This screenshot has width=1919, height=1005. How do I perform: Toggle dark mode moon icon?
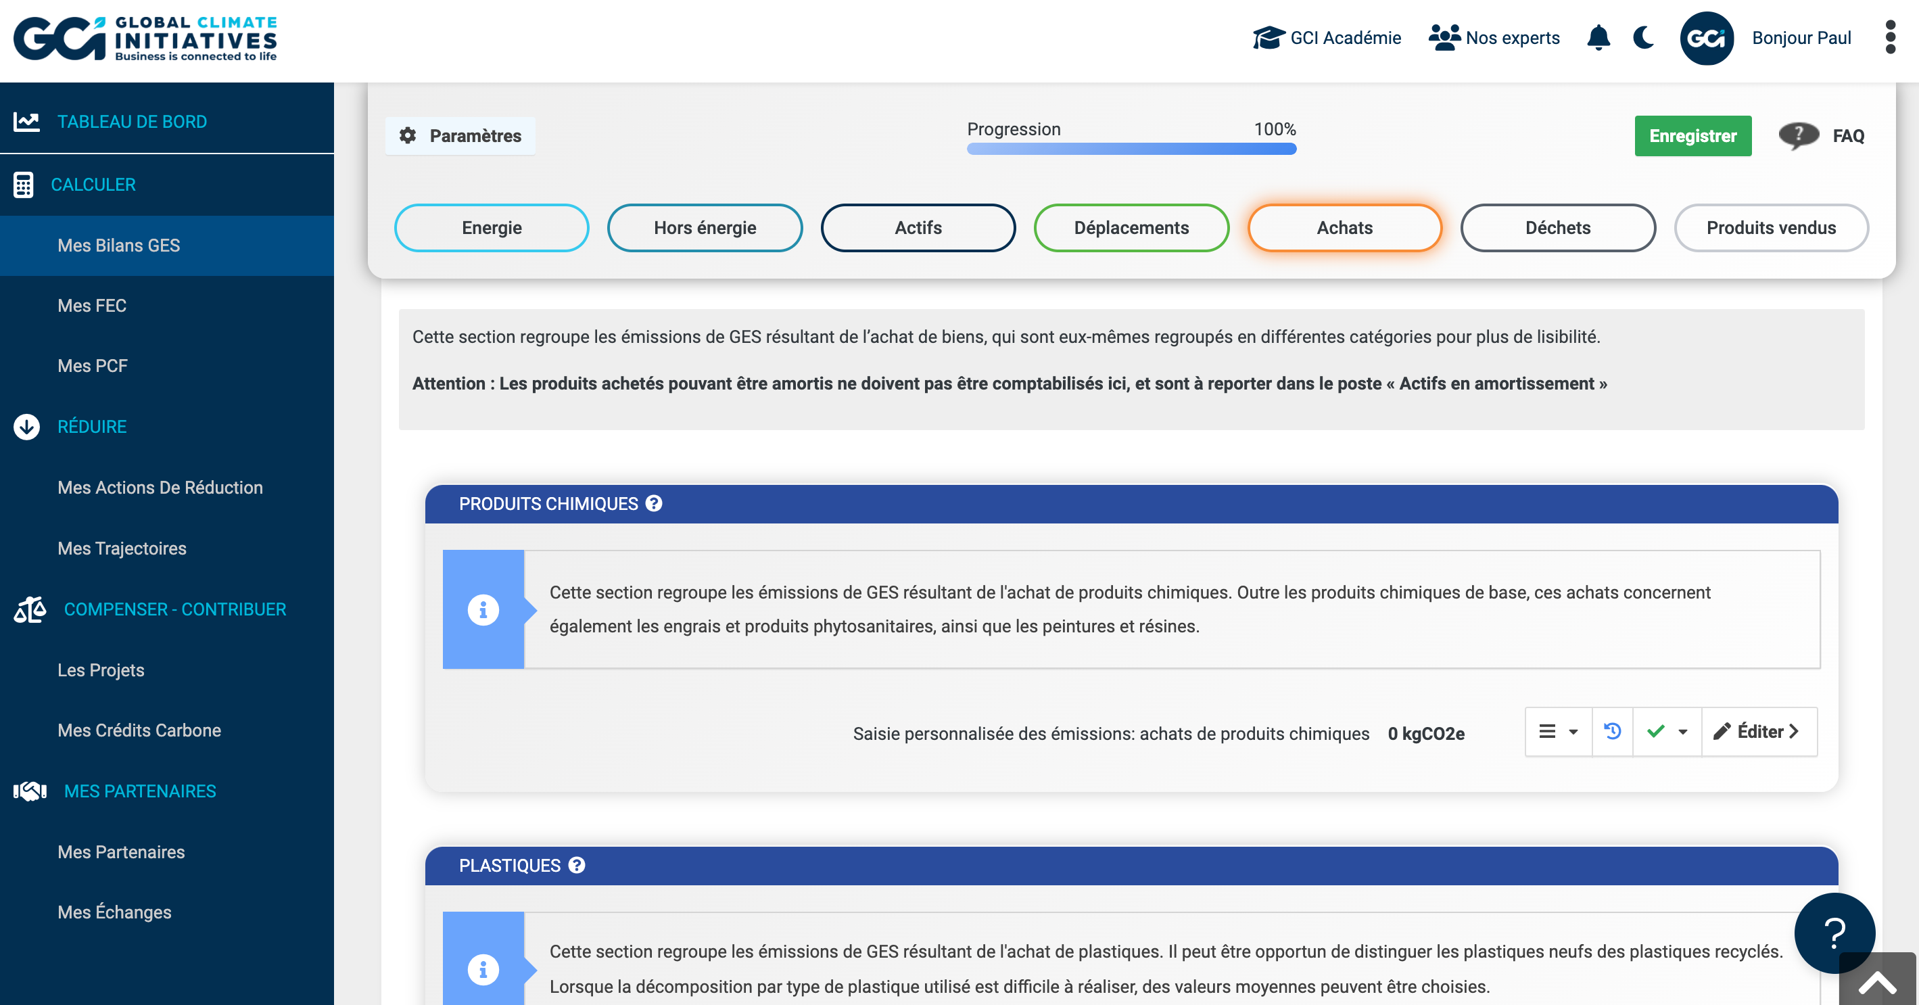click(1643, 38)
